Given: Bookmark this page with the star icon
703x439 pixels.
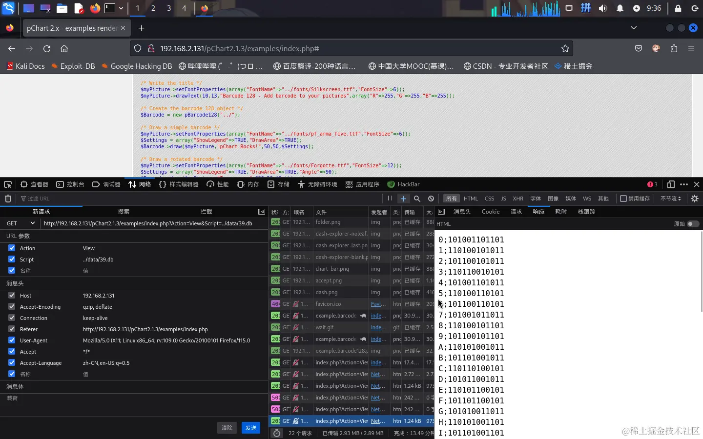Looking at the screenshot, I should [x=565, y=48].
